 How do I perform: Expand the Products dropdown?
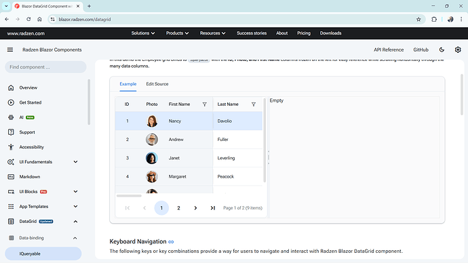pos(177,33)
